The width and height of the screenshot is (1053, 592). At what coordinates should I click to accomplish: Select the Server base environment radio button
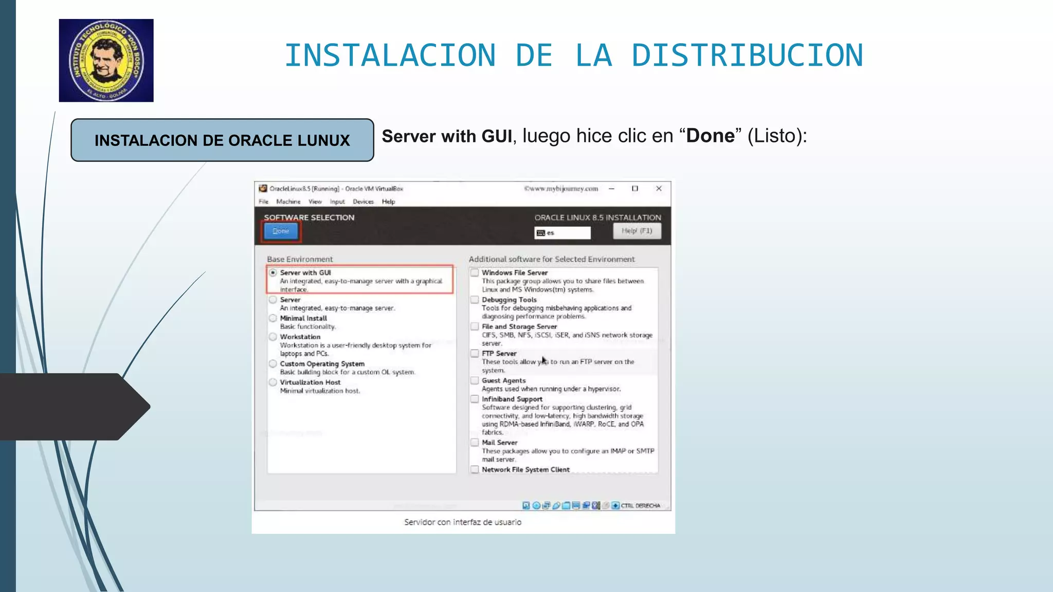[273, 300]
